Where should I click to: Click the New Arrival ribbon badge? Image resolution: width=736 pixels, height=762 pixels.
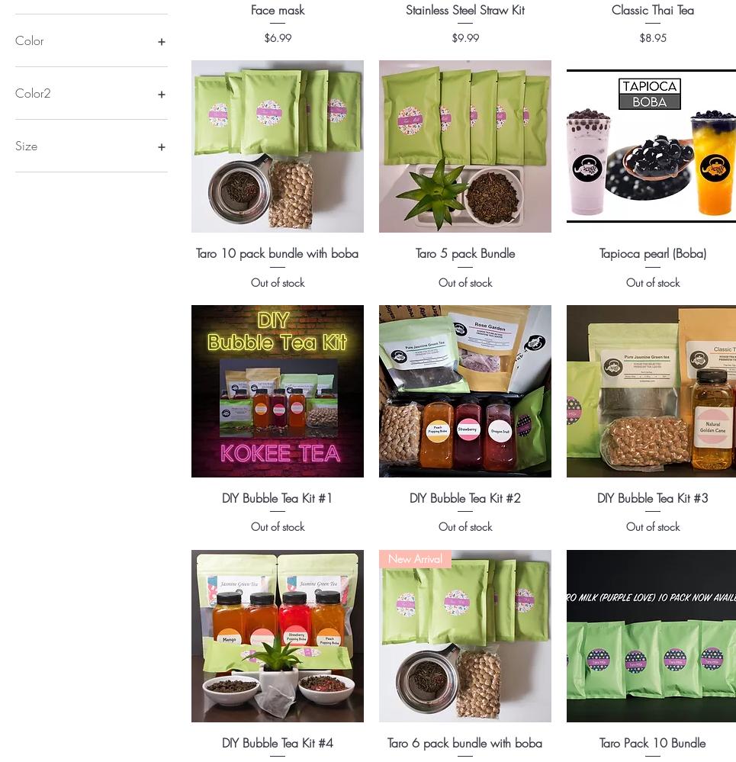click(416, 559)
